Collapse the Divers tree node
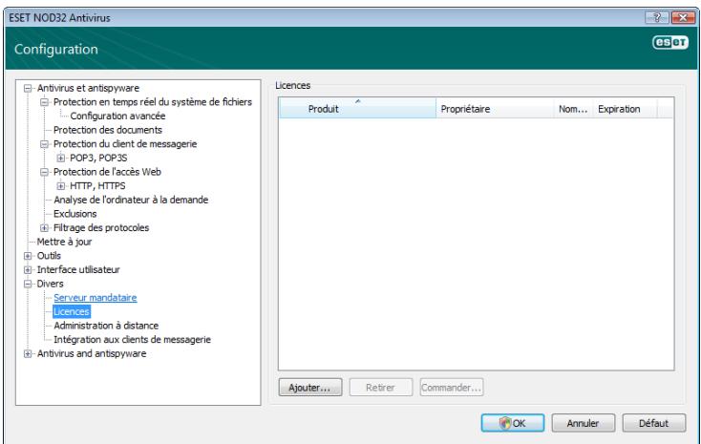The height and width of the screenshot is (444, 701). click(28, 284)
